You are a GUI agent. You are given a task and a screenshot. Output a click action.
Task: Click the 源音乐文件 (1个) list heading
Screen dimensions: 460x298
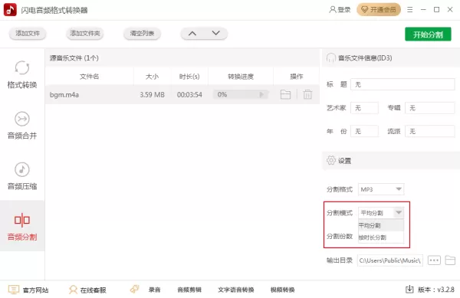(x=74, y=58)
